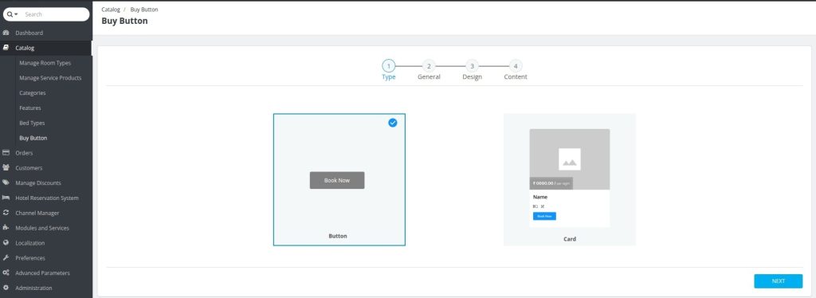This screenshot has height=298, width=816.
Task: Click the Buy Button page heading
Action: pyautogui.click(x=125, y=22)
